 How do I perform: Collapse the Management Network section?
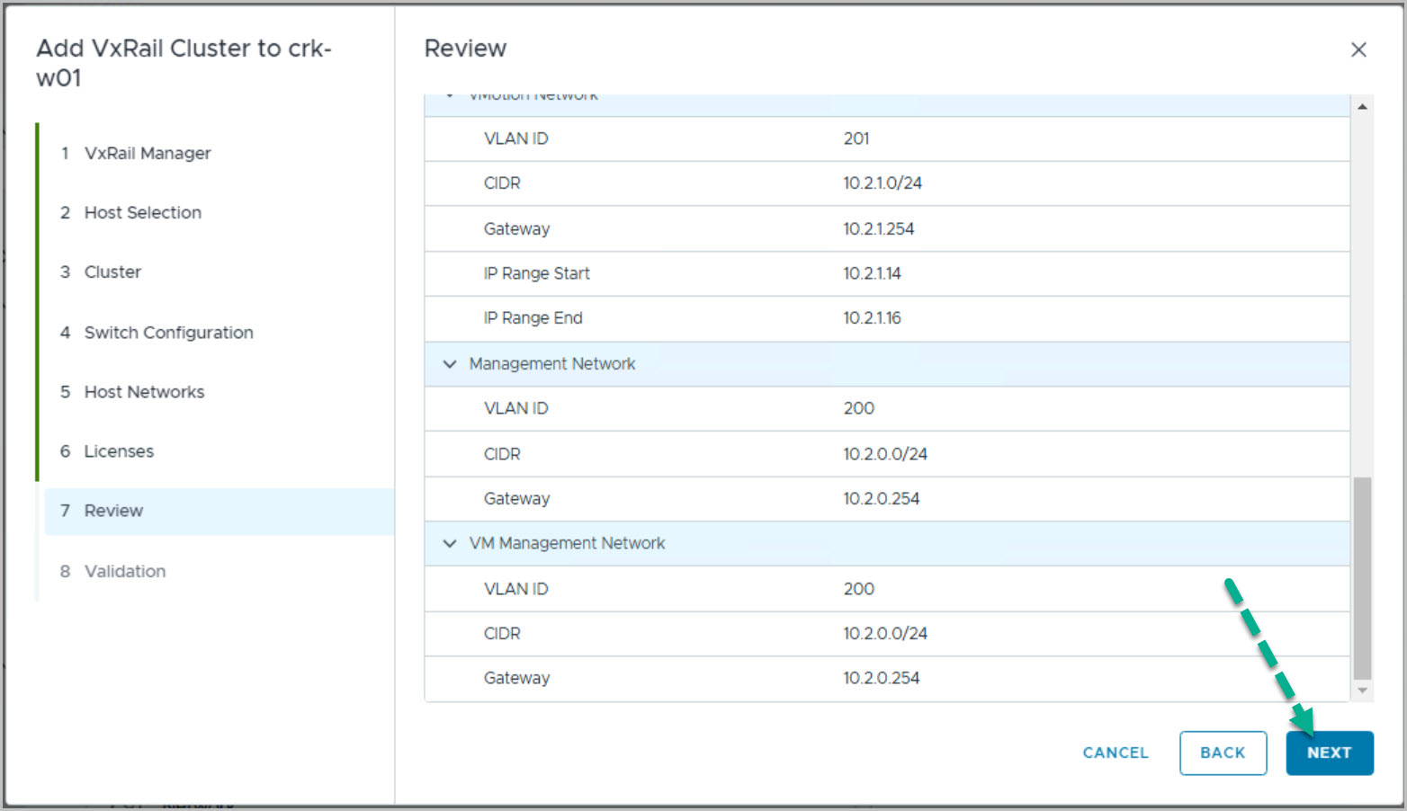click(x=450, y=364)
